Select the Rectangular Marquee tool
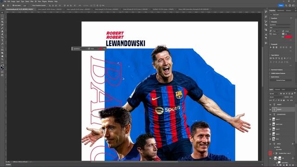This screenshot has height=167, width=297. coord(2,16)
